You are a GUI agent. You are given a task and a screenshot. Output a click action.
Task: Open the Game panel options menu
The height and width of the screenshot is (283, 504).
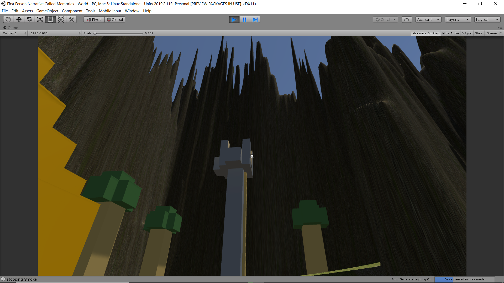click(500, 28)
